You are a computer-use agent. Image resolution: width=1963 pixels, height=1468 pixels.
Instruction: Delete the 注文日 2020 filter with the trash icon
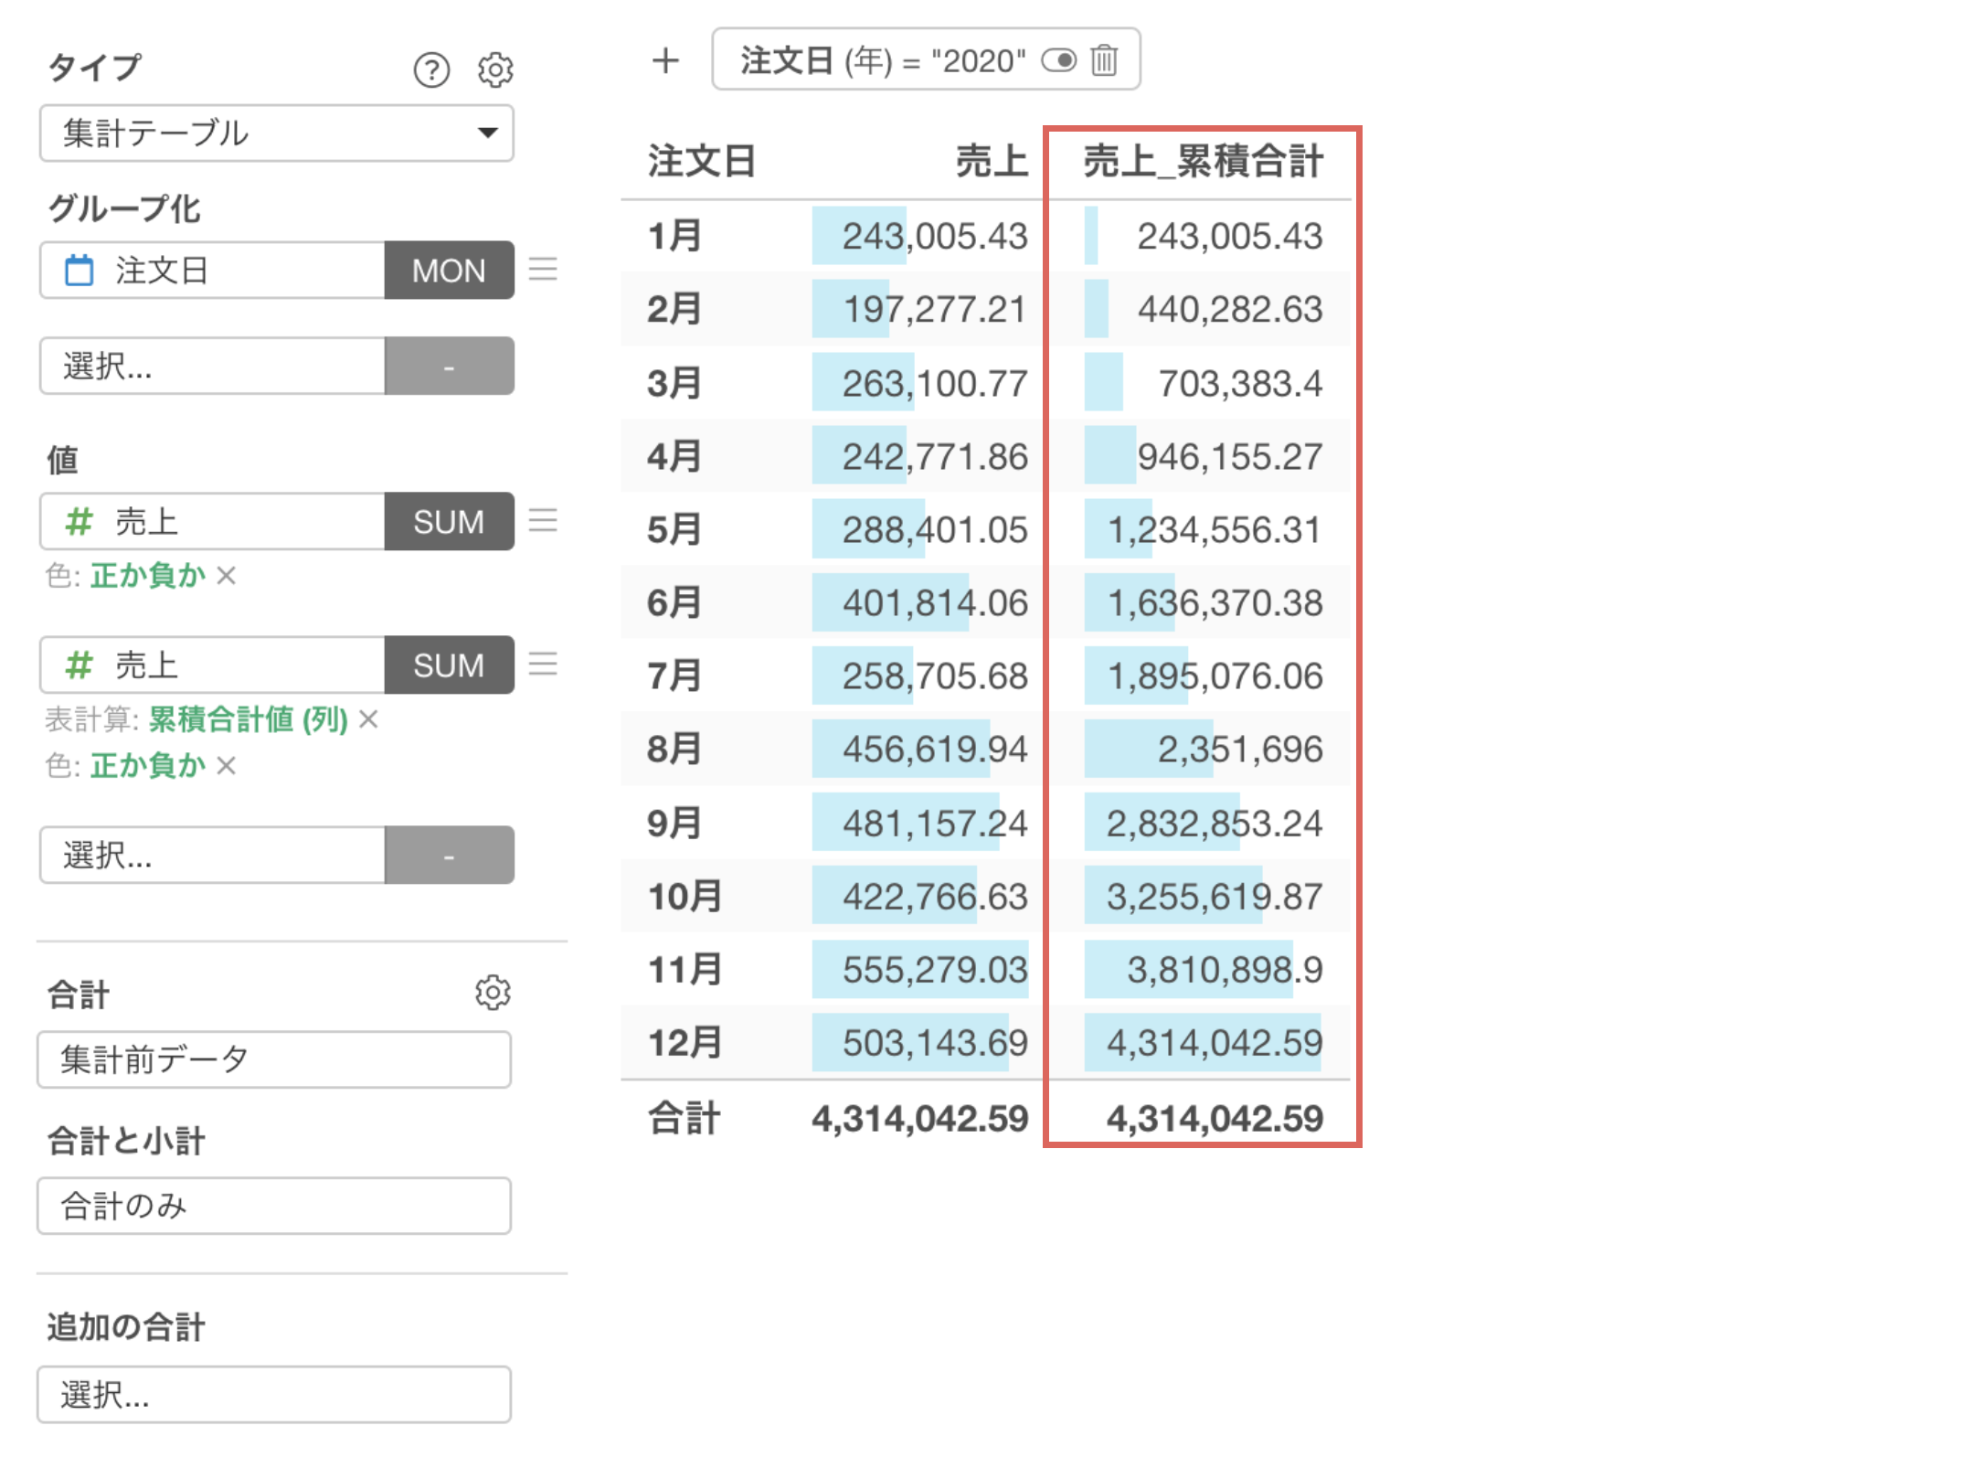1104,60
